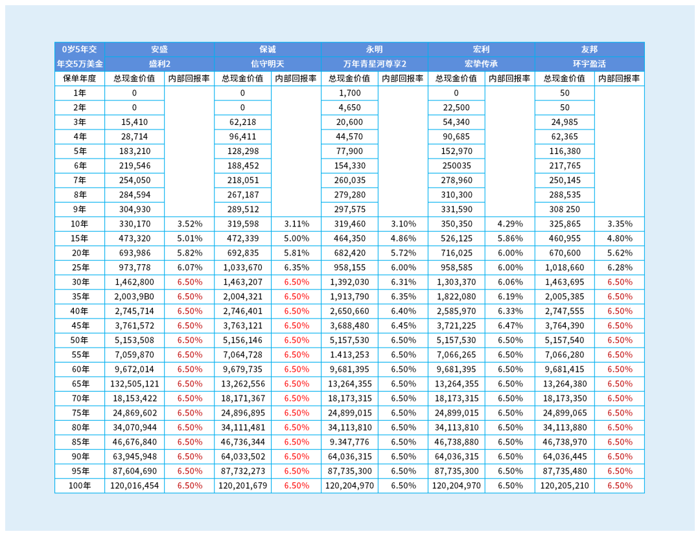Select the rate '4.80%'
Screen dimensions: 700x536
[x=620, y=239]
